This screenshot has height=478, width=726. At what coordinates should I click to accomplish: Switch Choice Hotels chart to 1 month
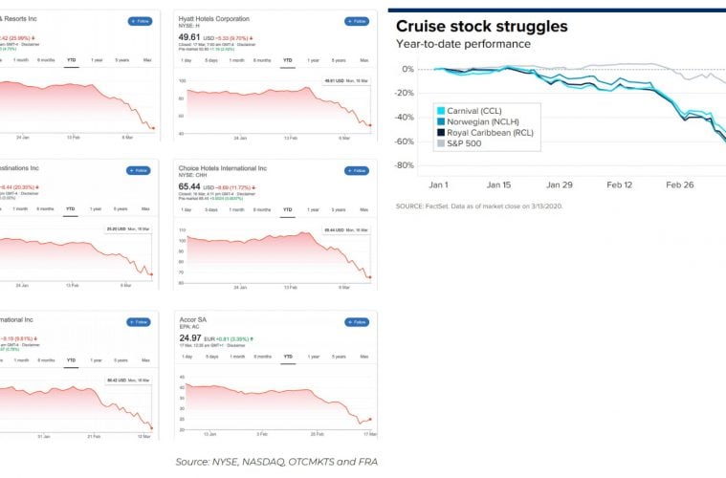[237, 209]
